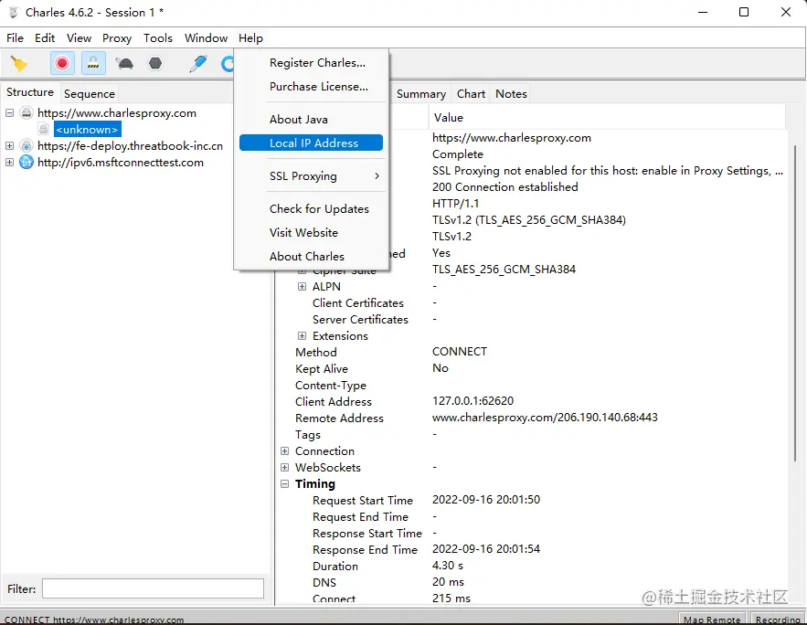Click the Map Remote status button

click(x=712, y=619)
